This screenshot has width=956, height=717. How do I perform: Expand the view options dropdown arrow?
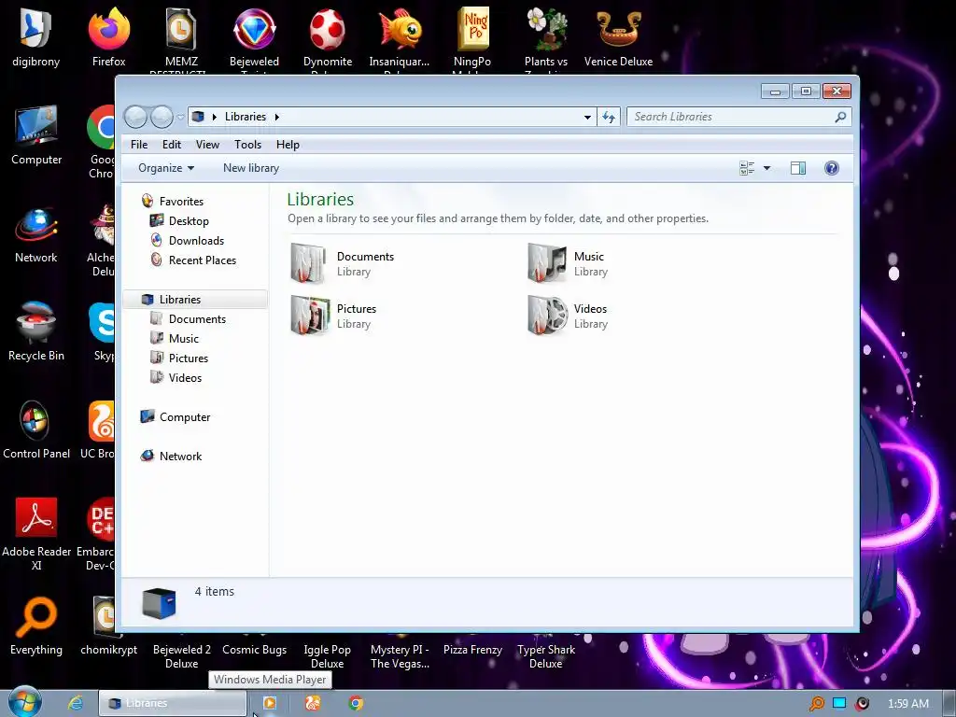(767, 168)
